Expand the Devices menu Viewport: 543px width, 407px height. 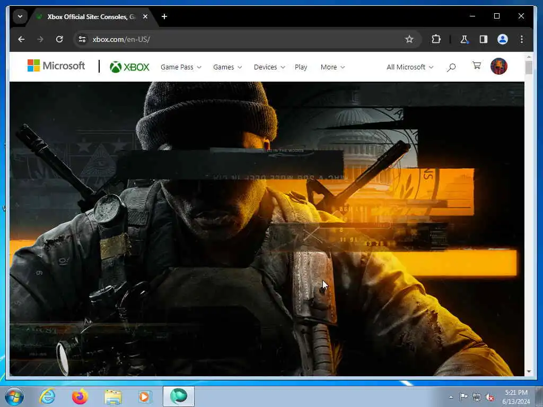[269, 67]
